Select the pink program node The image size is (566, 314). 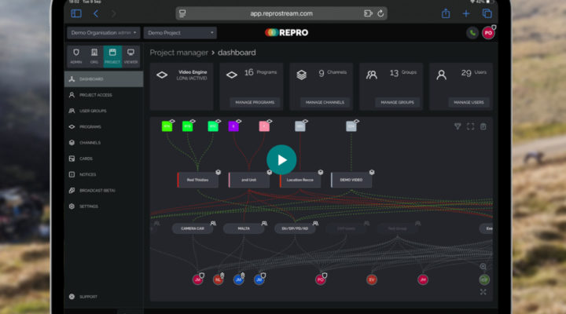264,126
